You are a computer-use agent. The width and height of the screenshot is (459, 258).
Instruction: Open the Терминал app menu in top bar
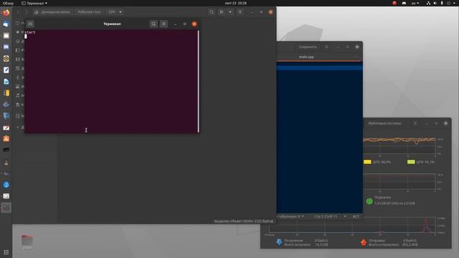[34, 3]
